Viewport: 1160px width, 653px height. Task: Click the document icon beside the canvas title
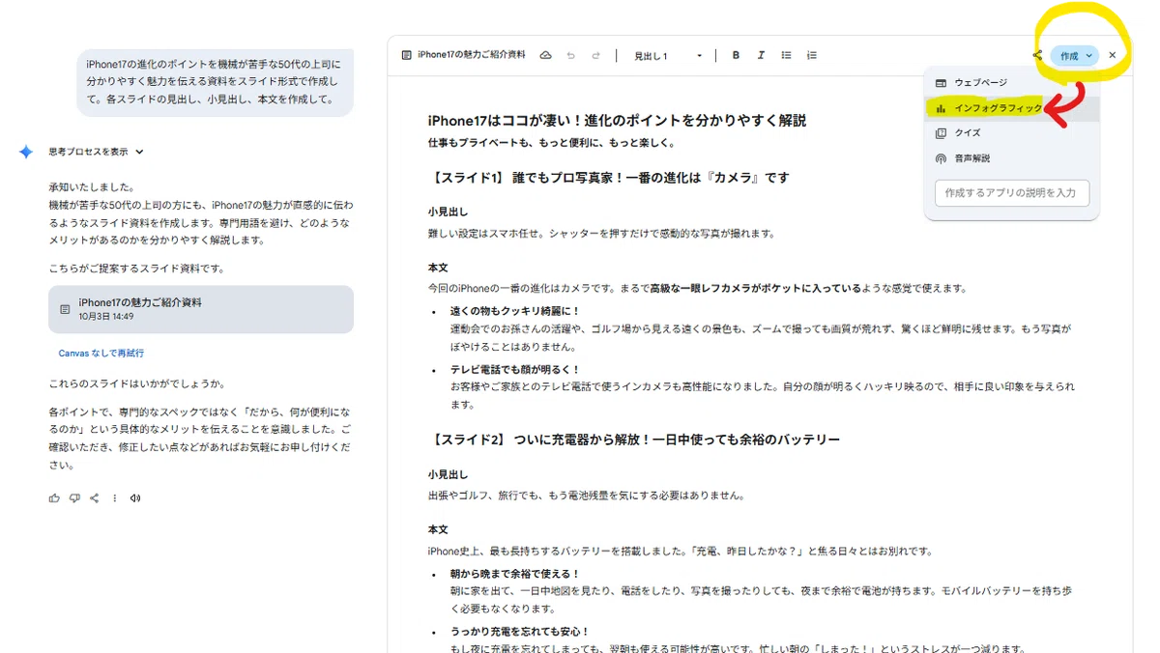pyautogui.click(x=407, y=56)
